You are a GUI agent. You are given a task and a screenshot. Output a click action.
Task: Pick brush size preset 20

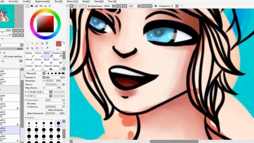pos(58,124)
